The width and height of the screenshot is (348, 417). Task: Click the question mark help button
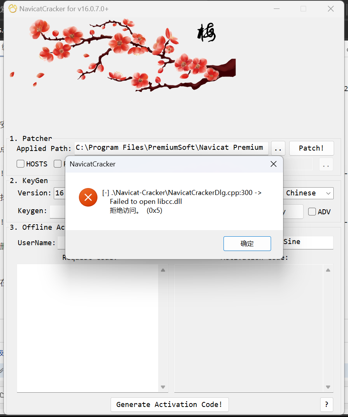(x=327, y=405)
